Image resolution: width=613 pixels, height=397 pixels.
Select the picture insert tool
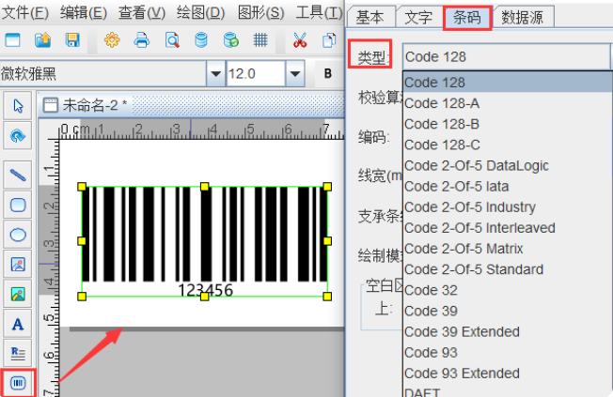(x=18, y=294)
